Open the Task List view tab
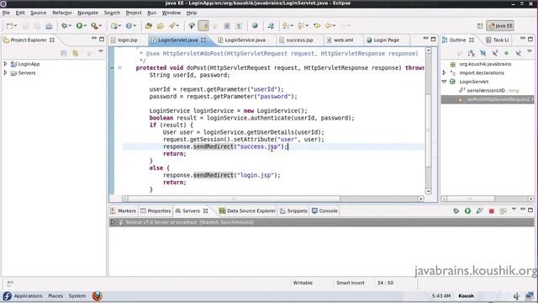The width and height of the screenshot is (538, 303). tap(498, 40)
